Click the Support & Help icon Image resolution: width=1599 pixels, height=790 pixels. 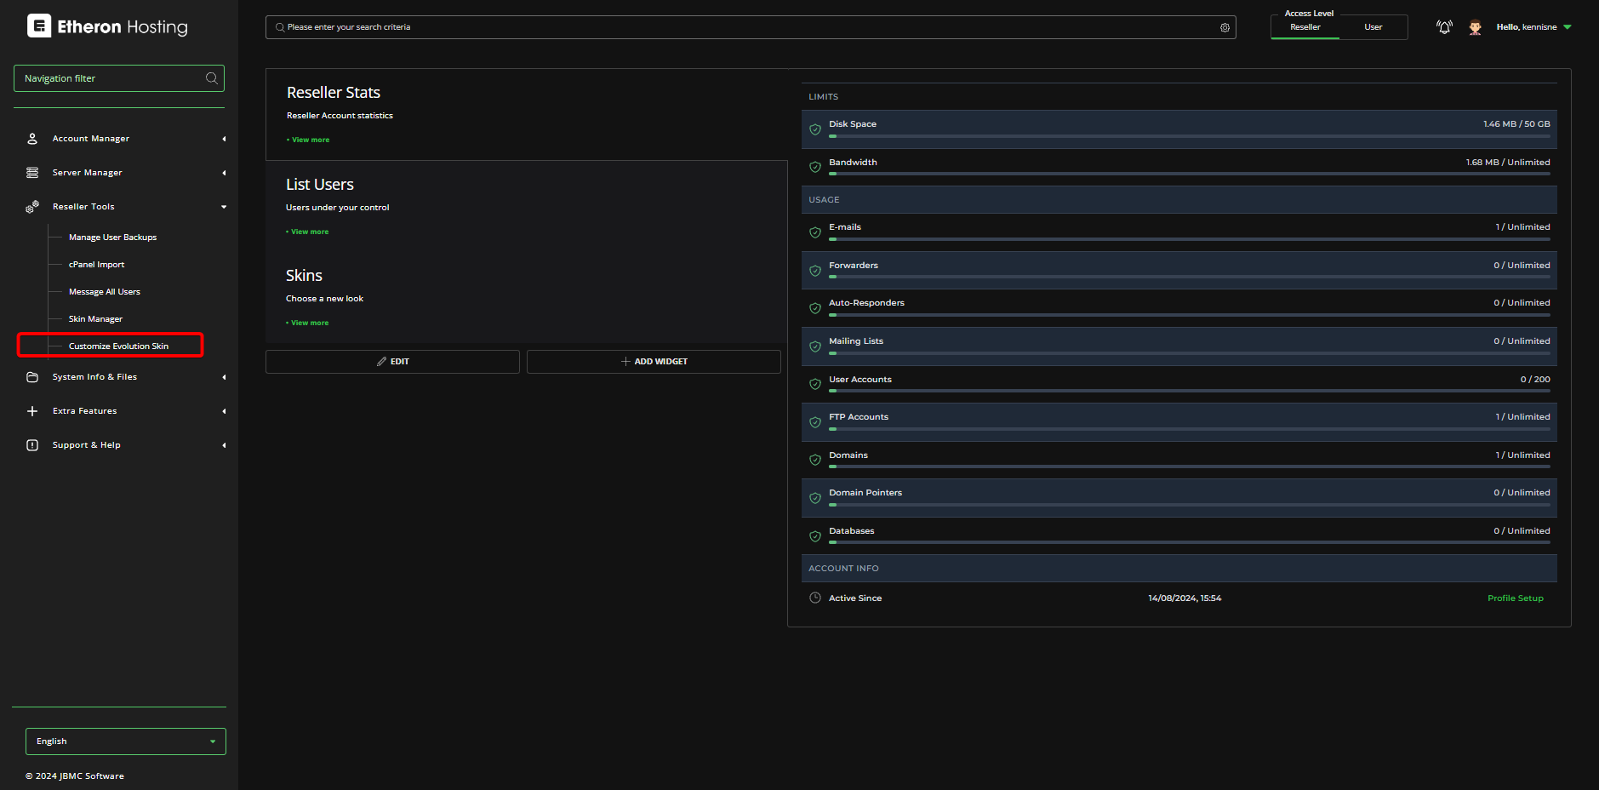click(x=32, y=445)
